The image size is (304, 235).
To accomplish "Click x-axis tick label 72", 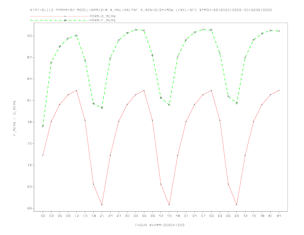I will coord(245,216).
